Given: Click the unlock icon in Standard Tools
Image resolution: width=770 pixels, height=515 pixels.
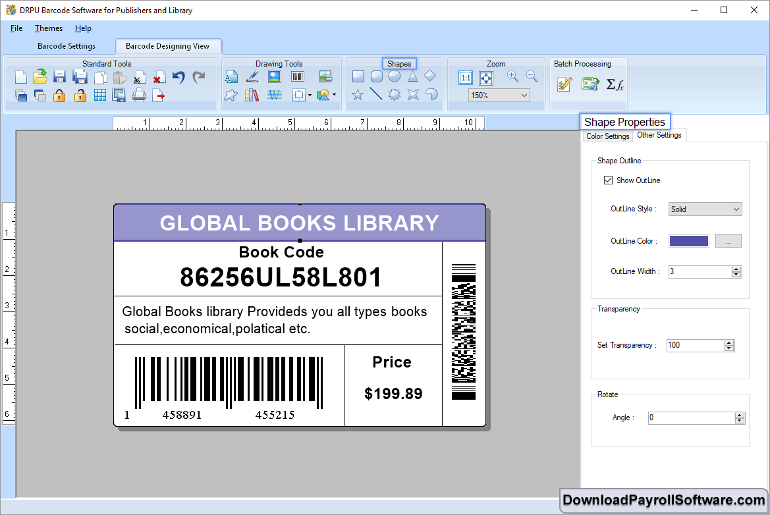Looking at the screenshot, I should pyautogui.click(x=80, y=95).
